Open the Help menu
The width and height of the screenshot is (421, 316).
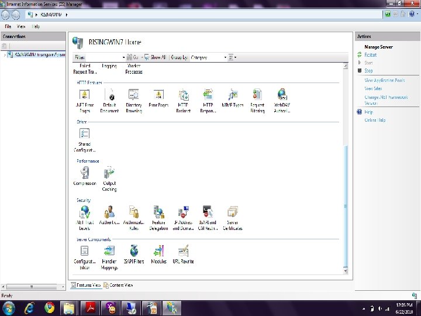36,26
